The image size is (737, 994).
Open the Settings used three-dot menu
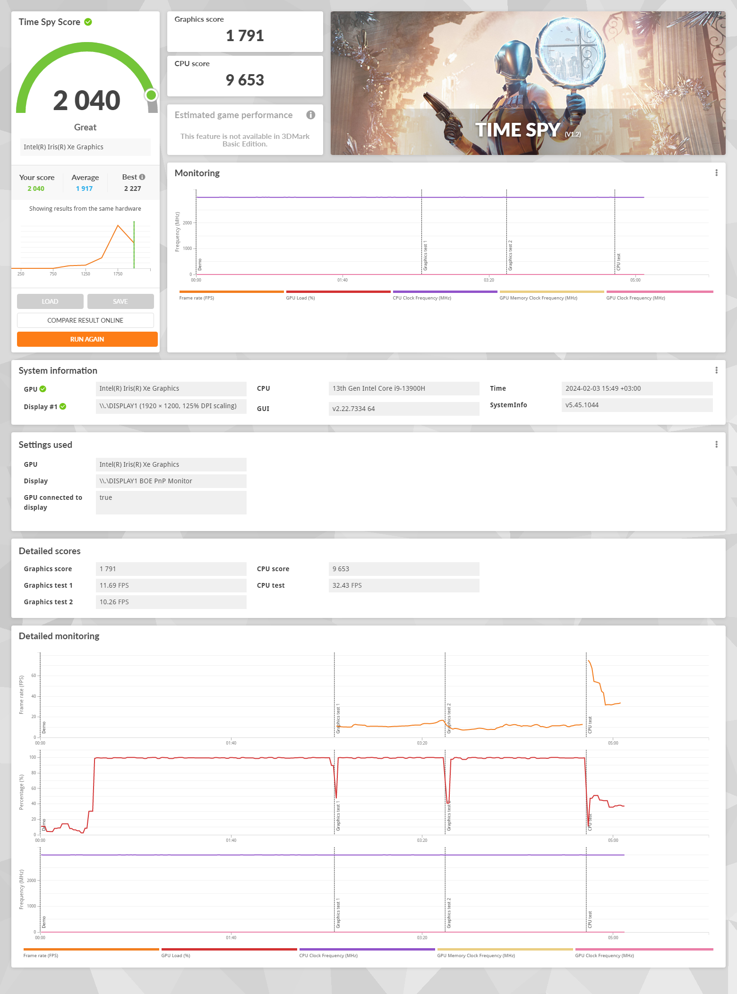coord(716,445)
